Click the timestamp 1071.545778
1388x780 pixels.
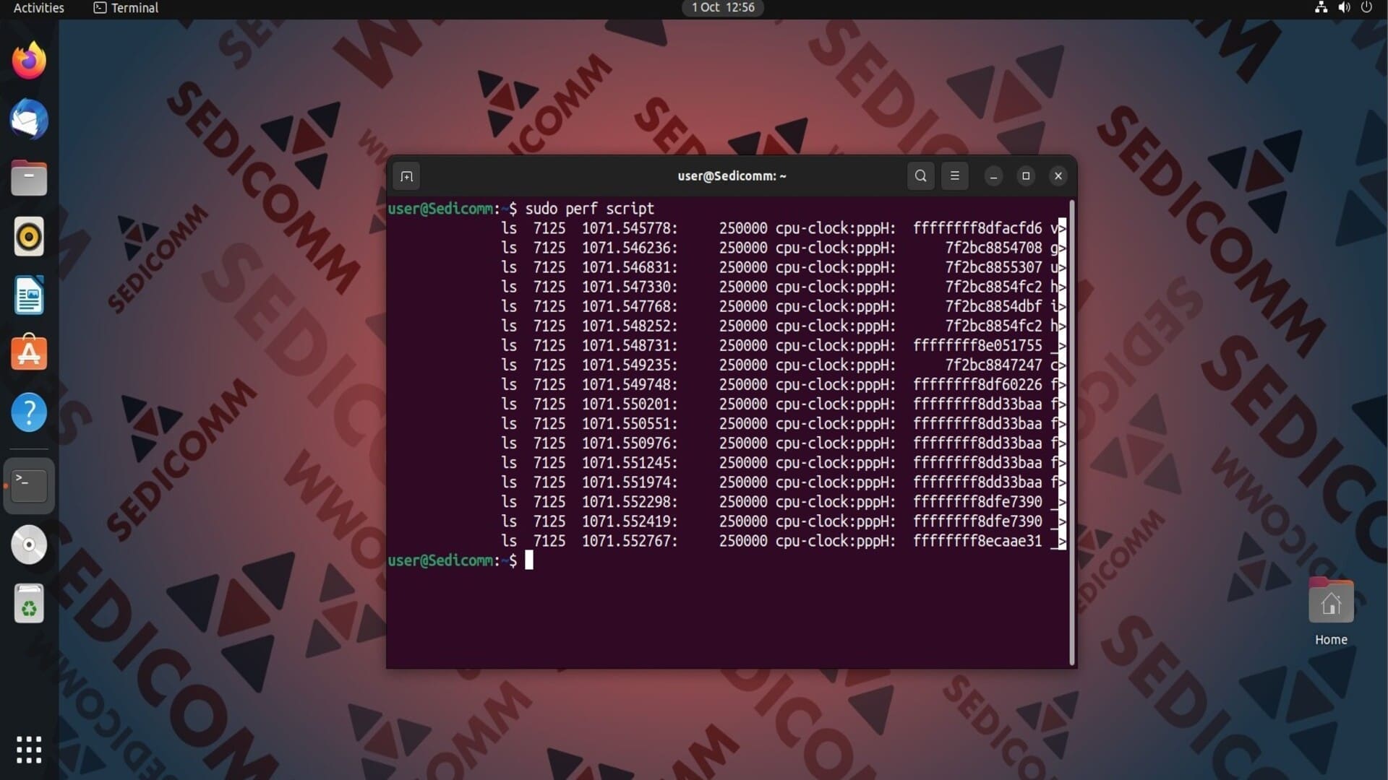click(x=630, y=228)
